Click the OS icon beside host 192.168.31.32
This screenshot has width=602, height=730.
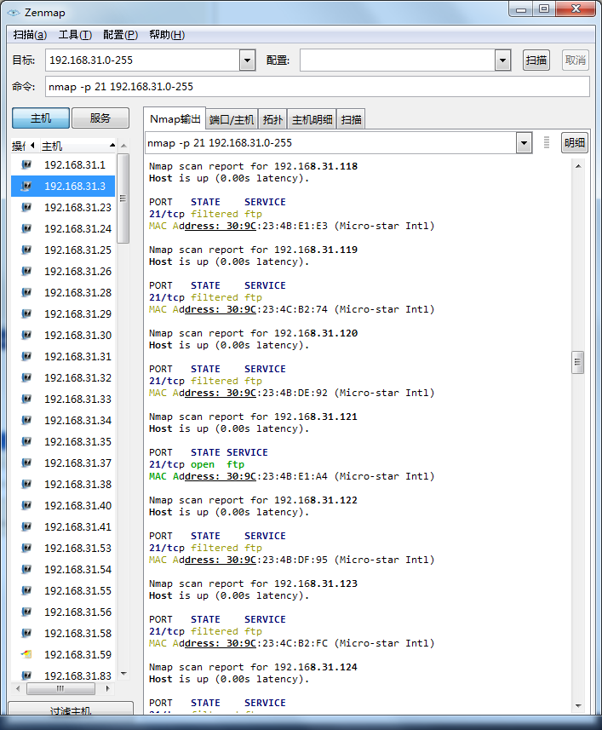click(x=27, y=377)
